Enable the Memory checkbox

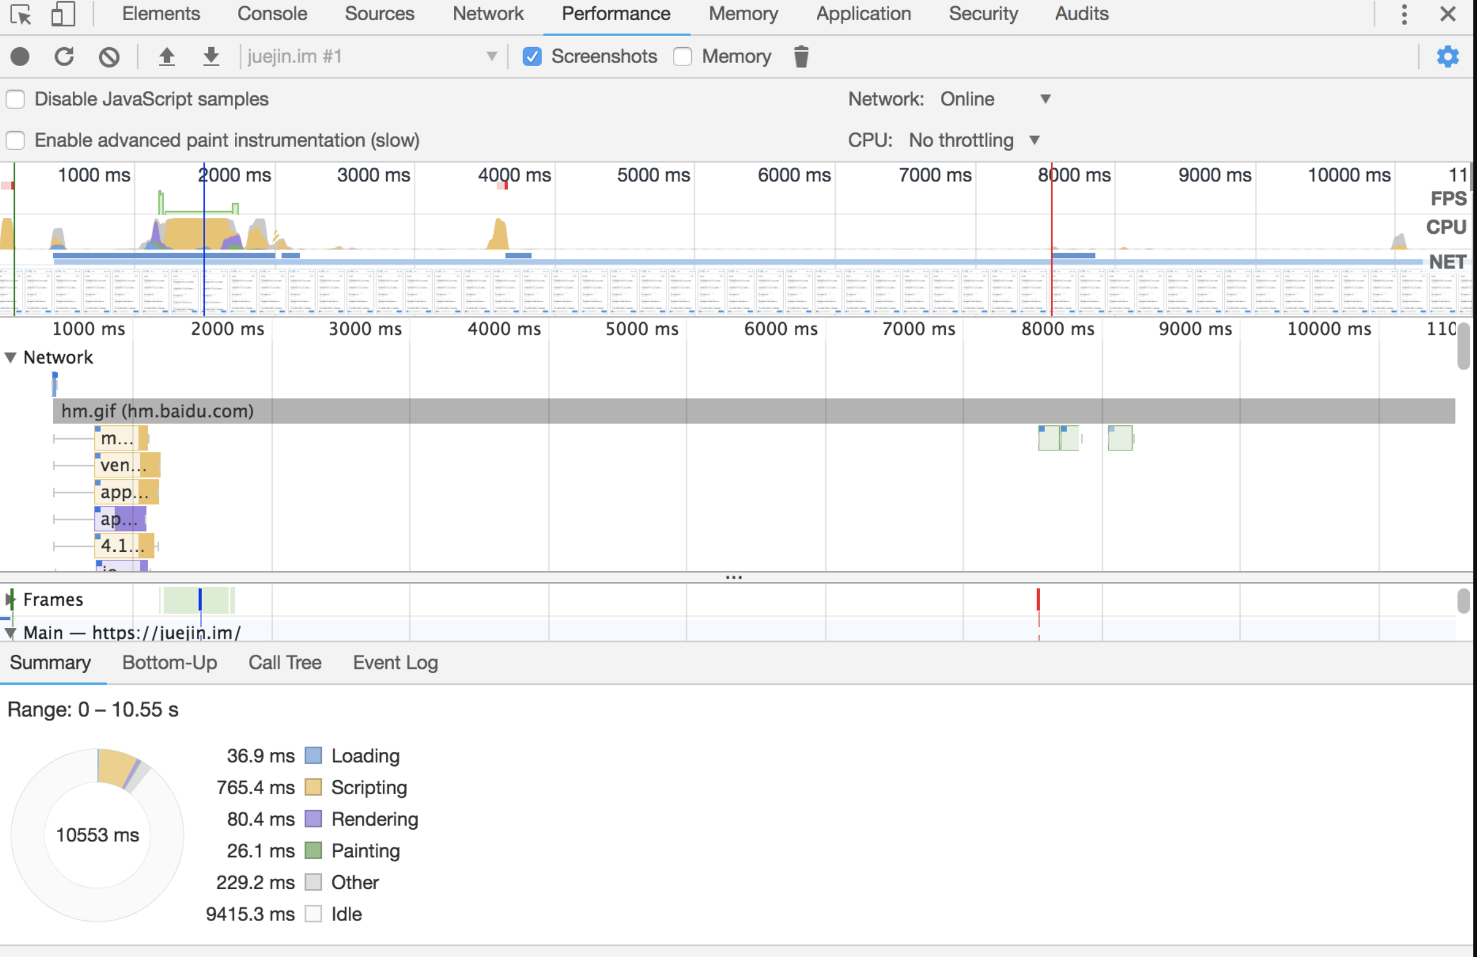point(683,56)
